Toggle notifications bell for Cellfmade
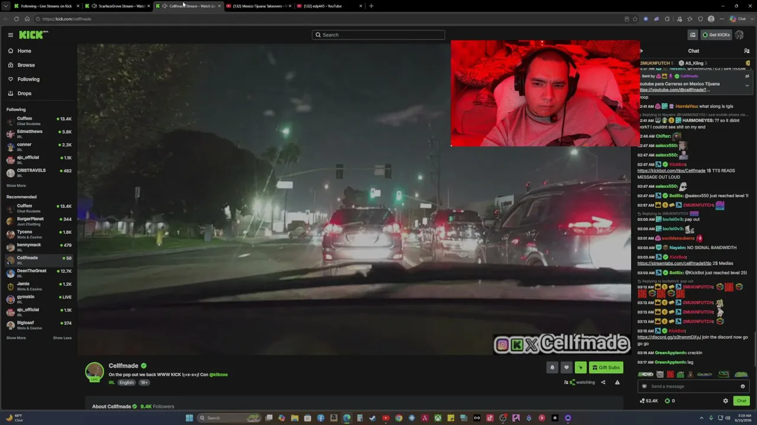Screen dimensions: 757x425 [x=552, y=367]
